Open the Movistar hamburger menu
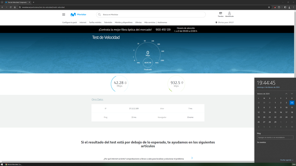This screenshot has height=166, width=296. pos(63,14)
